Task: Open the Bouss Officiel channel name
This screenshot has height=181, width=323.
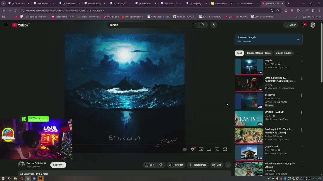Action: coord(35,163)
